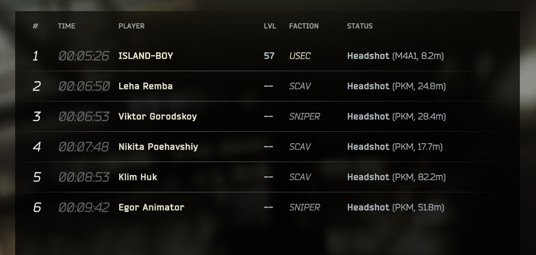Click row number 4 in list

(36, 147)
